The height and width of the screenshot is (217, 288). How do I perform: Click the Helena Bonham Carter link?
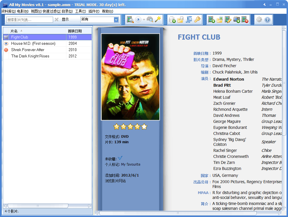point(233,91)
